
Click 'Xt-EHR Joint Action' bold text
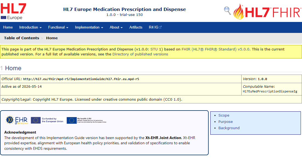[x=163, y=138]
